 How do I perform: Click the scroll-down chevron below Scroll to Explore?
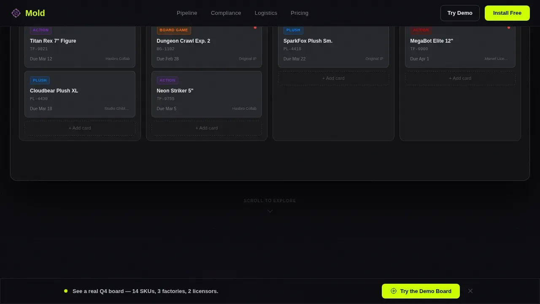coord(270,211)
